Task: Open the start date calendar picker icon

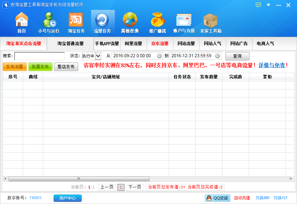Action: point(159,56)
